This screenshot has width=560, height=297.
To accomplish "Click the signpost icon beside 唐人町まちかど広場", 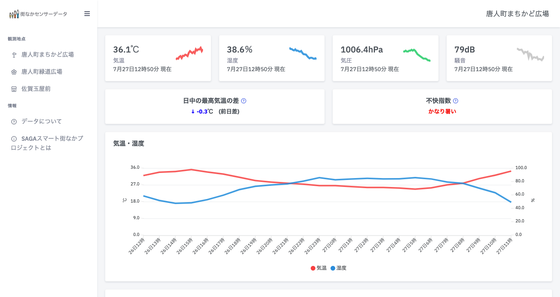I will [14, 55].
